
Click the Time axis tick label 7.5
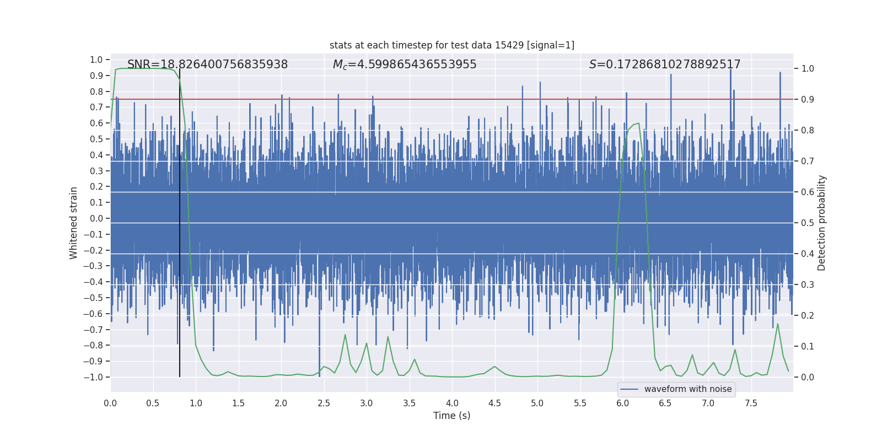751,404
